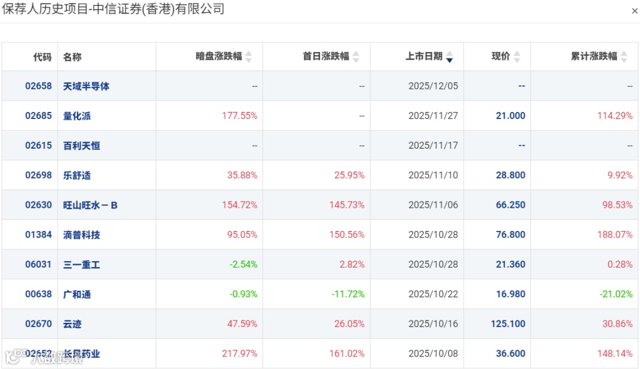Select cumulative change -21.02%
Screen dimensions: 640x369
616,294
